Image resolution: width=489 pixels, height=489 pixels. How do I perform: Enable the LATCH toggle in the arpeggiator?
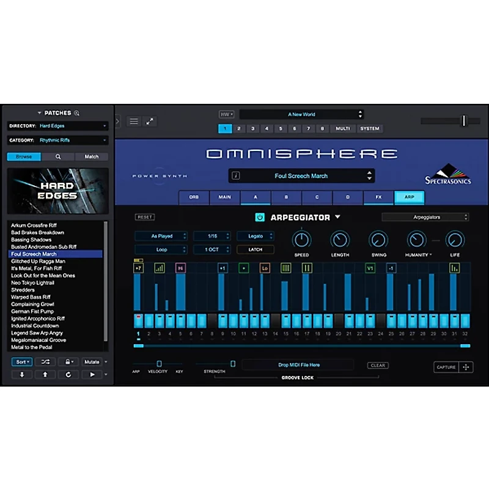click(x=255, y=249)
